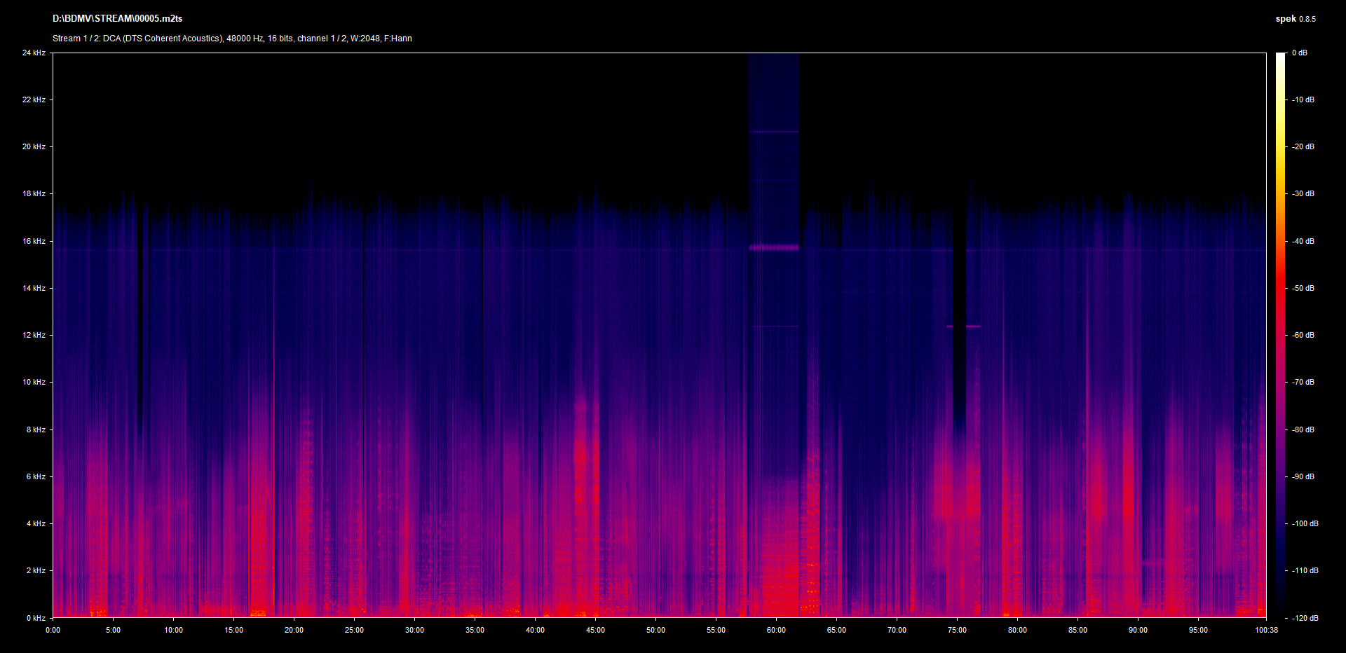Viewport: 1346px width, 653px height.
Task: Click the file path D:\BDMV\STREAM\00005.m2ts title
Action: click(x=117, y=19)
